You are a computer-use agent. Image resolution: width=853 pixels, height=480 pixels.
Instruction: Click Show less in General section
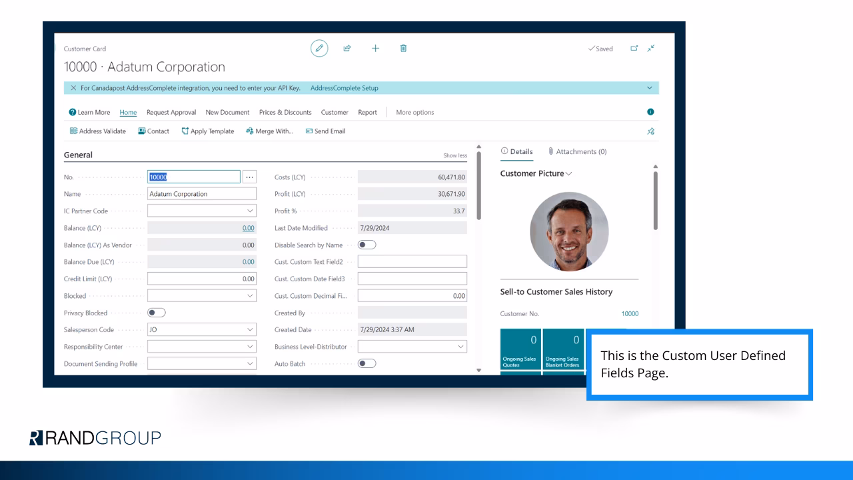[x=455, y=155]
